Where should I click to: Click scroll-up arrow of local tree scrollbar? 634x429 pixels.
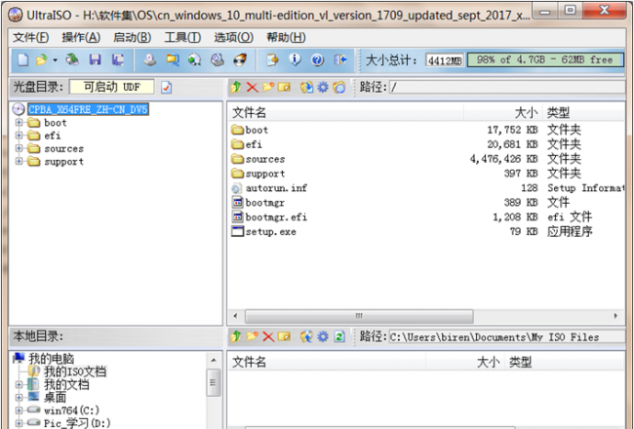click(x=214, y=360)
